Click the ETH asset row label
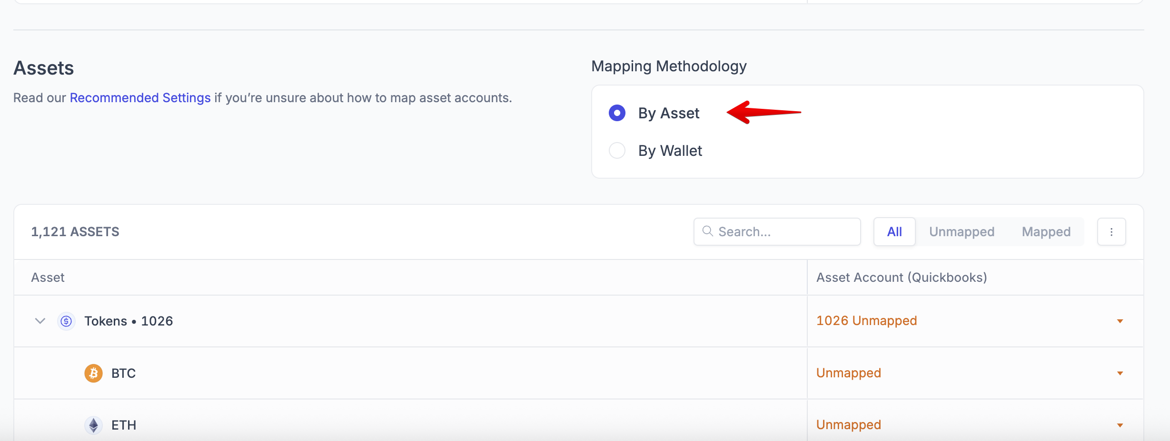Screen dimensions: 1170x441 tap(124, 425)
